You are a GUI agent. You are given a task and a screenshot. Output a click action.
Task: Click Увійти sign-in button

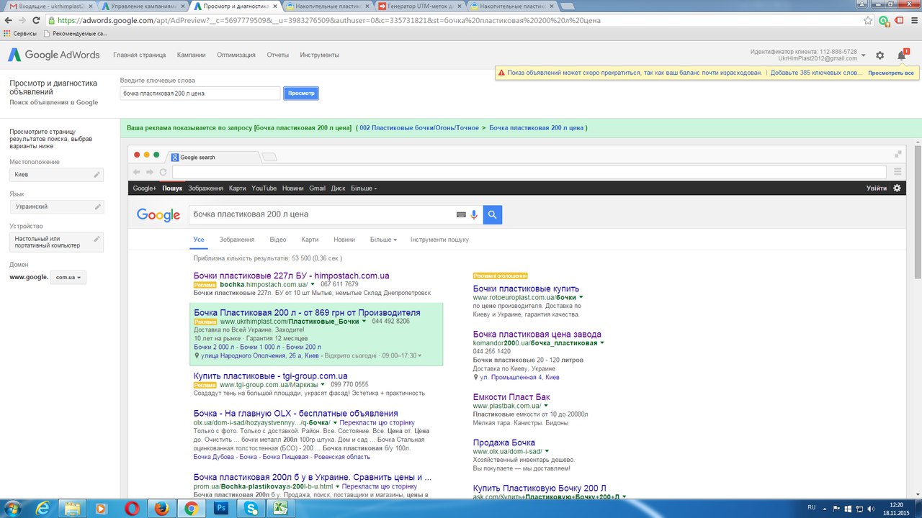coord(877,188)
